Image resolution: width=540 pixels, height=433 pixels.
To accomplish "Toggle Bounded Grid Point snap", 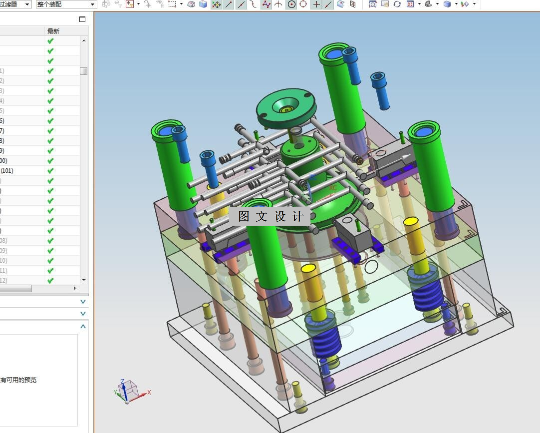I will 353,4.
